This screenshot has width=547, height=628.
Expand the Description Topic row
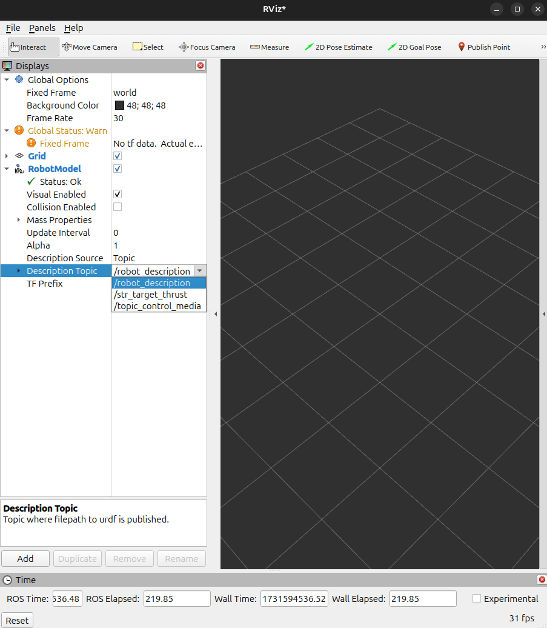(18, 271)
